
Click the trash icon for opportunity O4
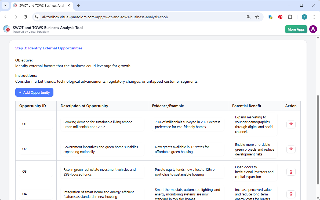(x=291, y=194)
